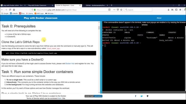The width and height of the screenshot is (186, 104).
Task: Bookmark this page with the star
Action: [121, 10]
